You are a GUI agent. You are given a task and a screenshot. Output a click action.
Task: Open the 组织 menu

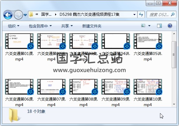pos(13,26)
